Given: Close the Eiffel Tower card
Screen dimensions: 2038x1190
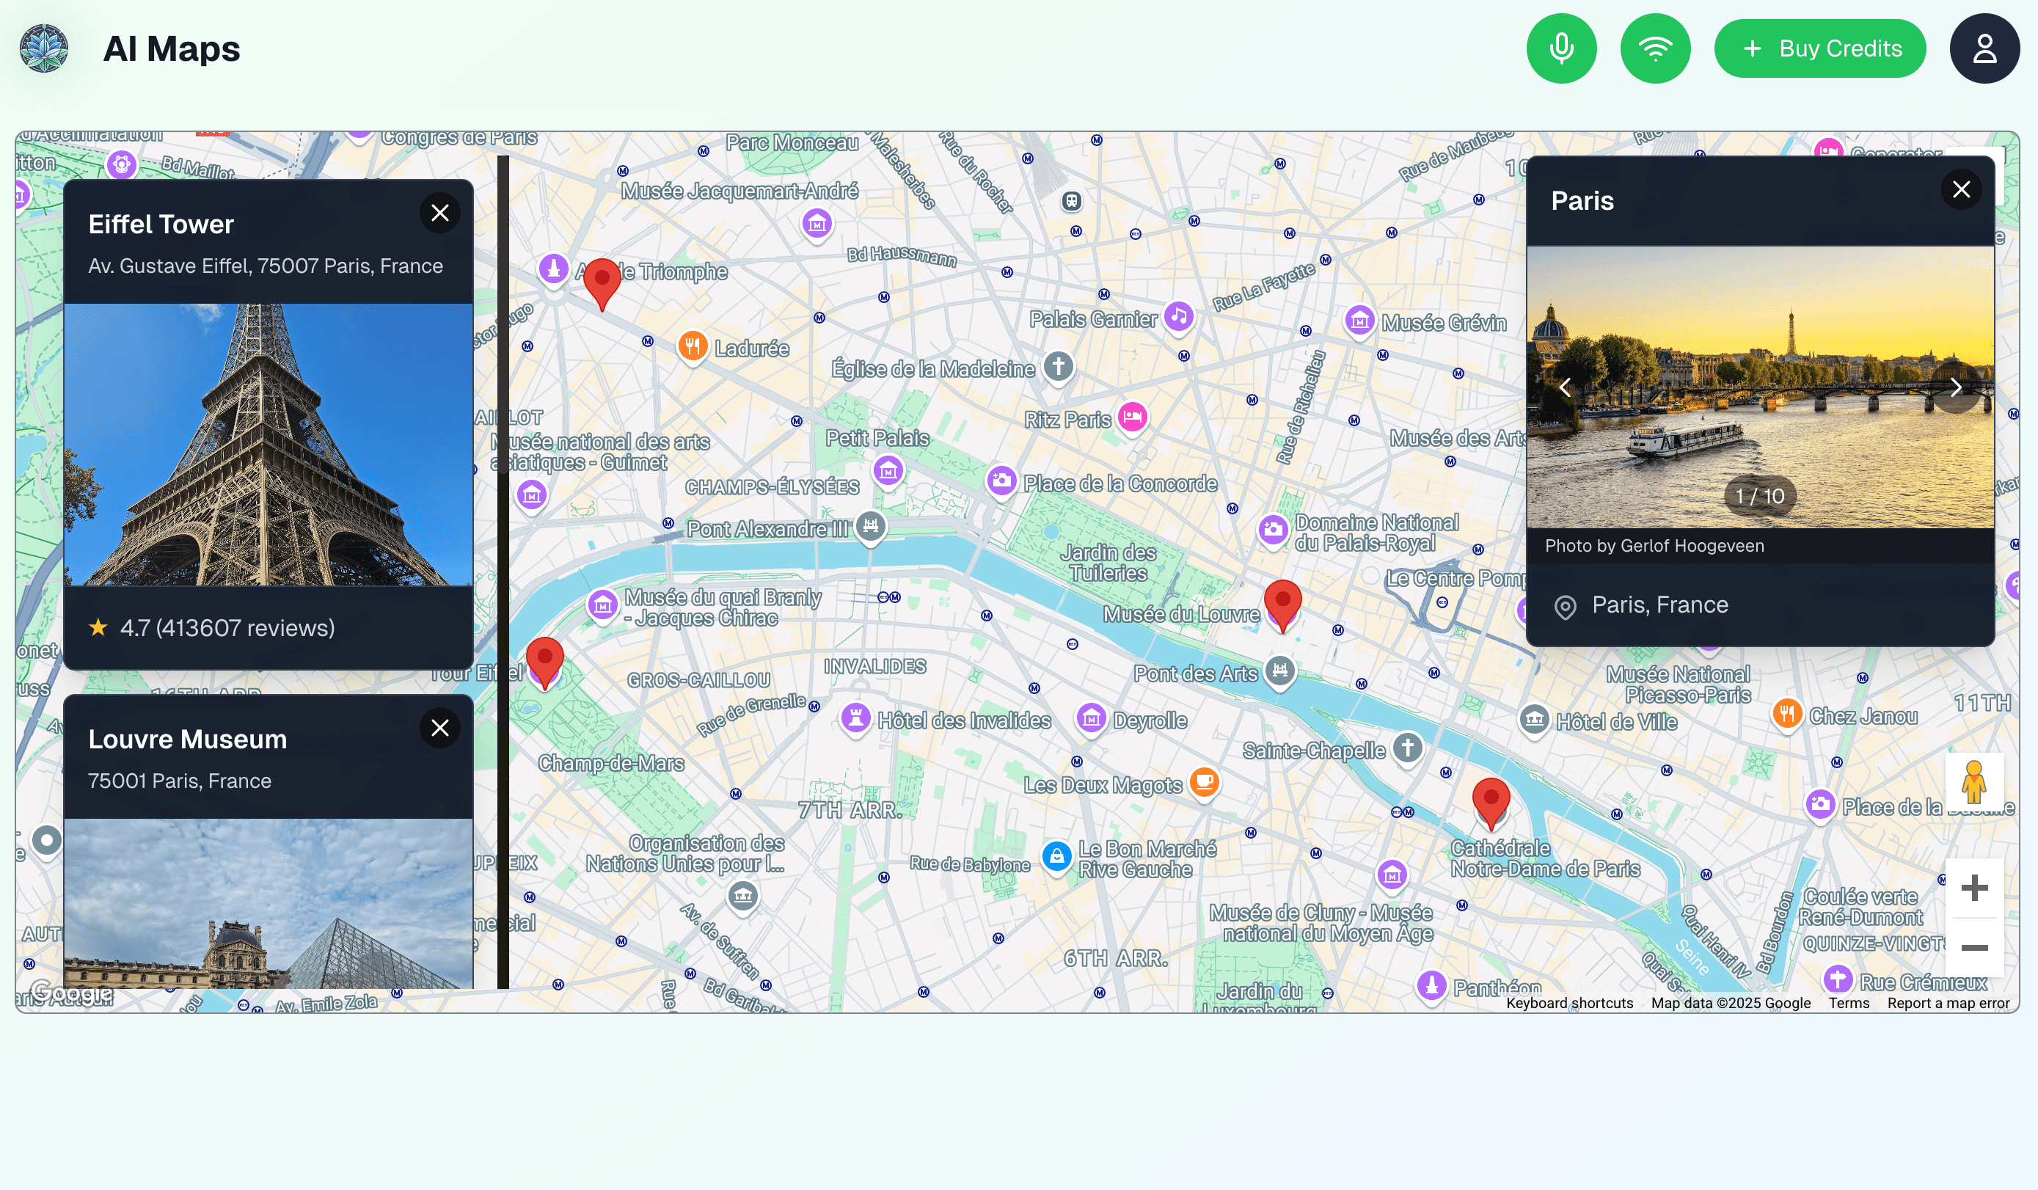Looking at the screenshot, I should point(440,213).
